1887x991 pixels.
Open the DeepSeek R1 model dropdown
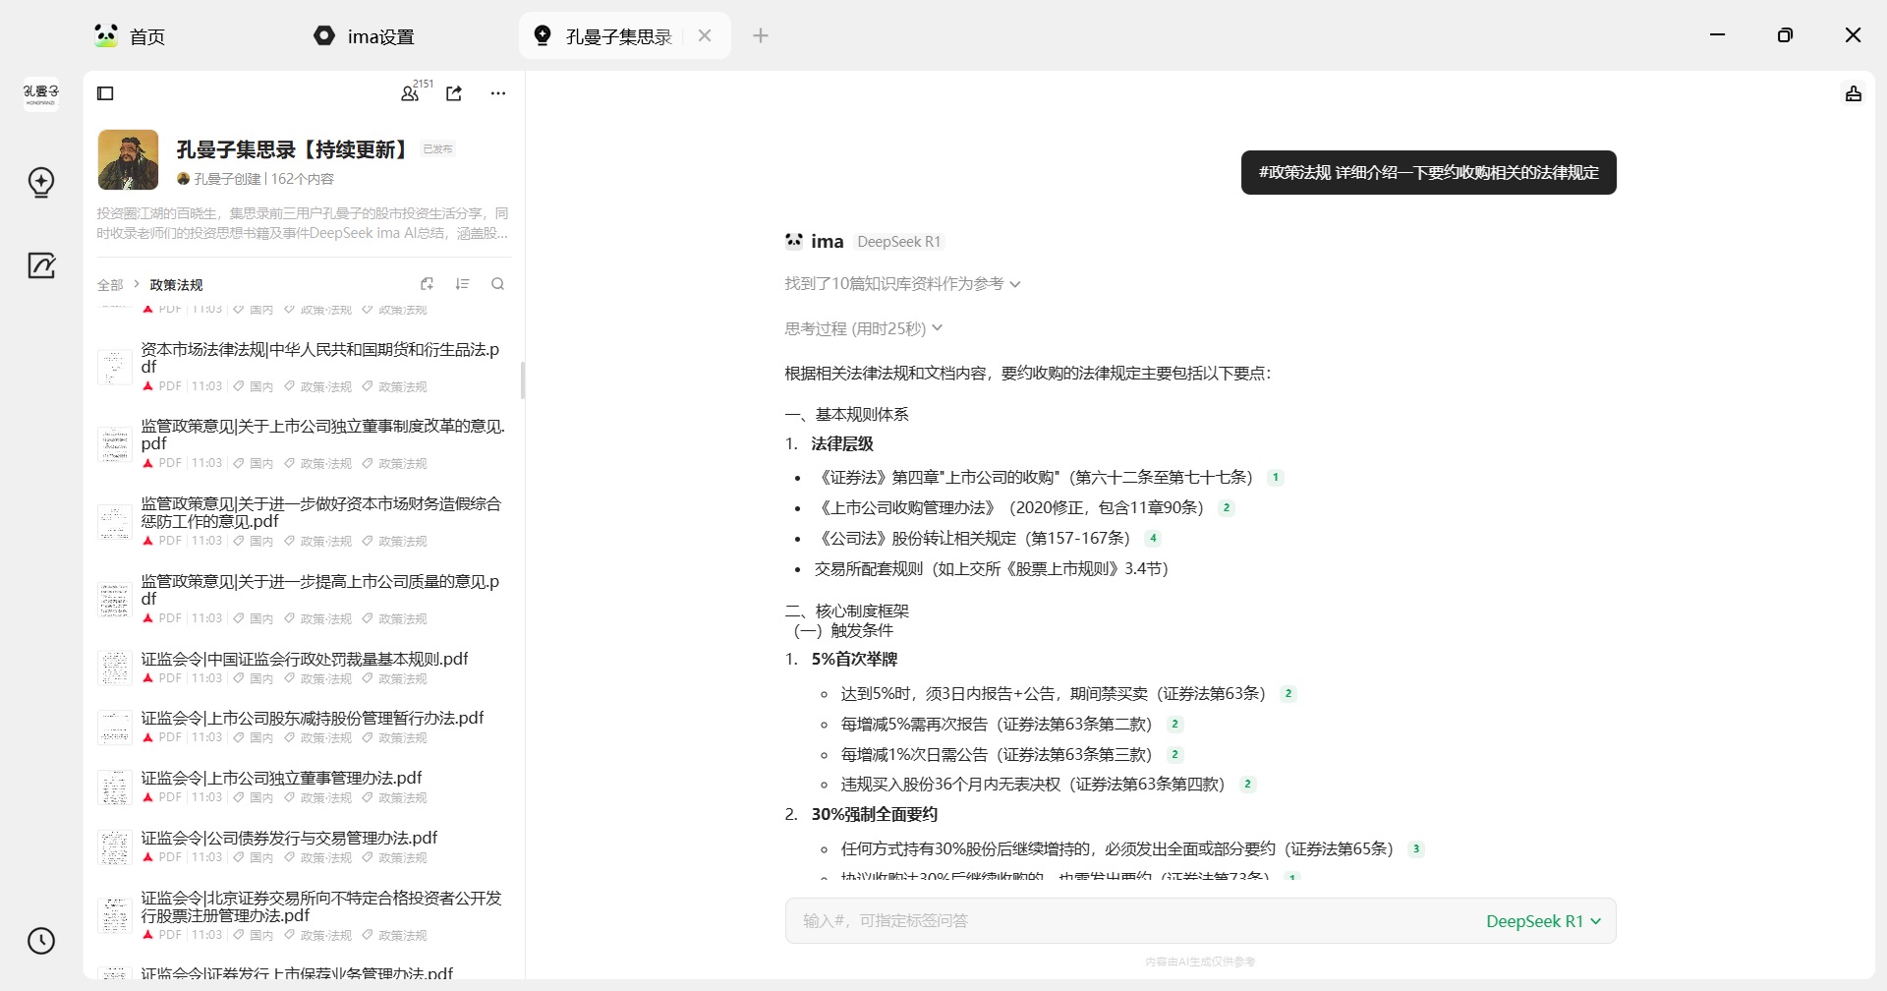1543,921
